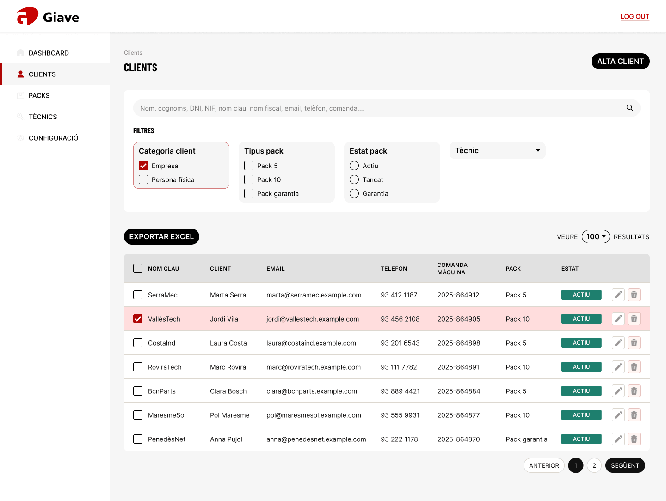
Task: Edit the MaresmeSol row pencil icon
Action: [x=618, y=415]
